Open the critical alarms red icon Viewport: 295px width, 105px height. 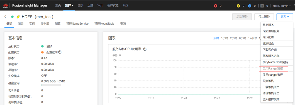coord(215,6)
